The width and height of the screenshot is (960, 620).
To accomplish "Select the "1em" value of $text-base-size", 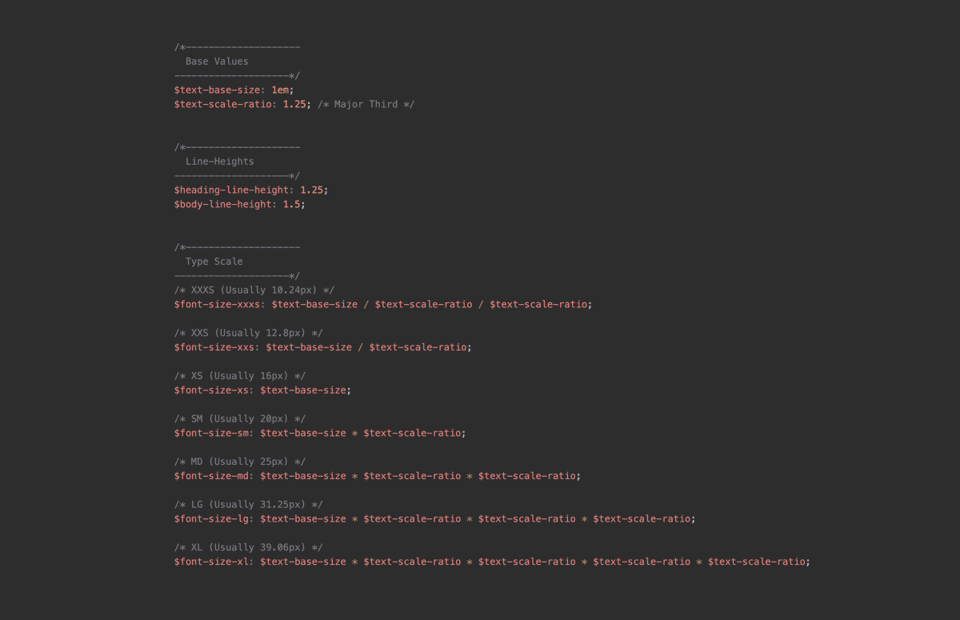I will point(280,90).
